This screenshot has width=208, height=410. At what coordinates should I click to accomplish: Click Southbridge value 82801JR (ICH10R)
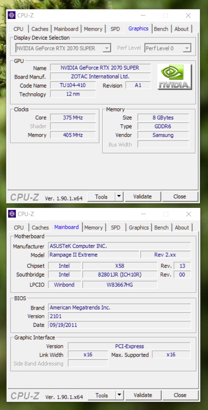(x=120, y=274)
